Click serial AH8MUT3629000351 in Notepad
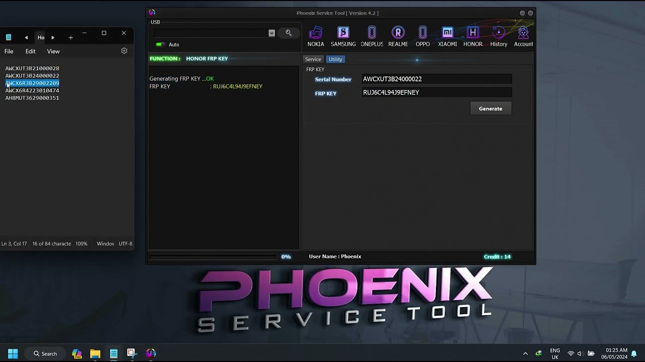Screen dimensions: 645x362 tap(32, 98)
